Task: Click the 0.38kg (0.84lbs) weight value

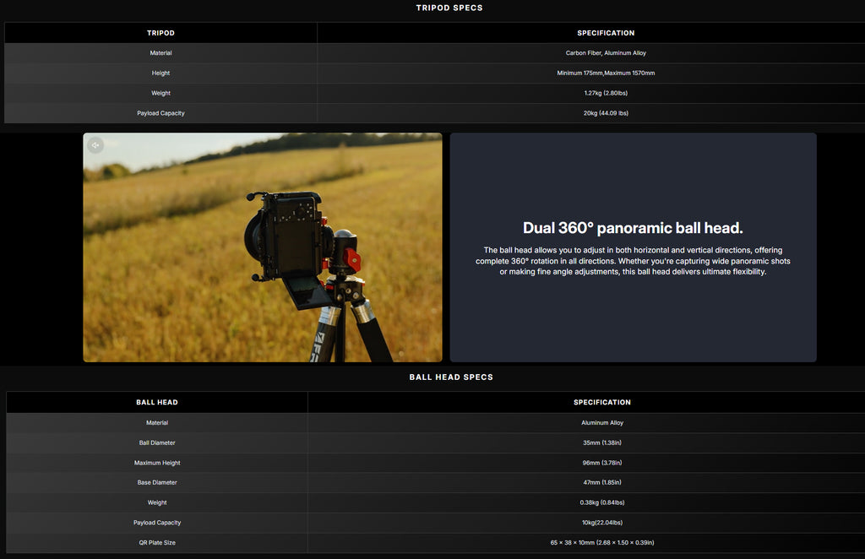Action: [x=601, y=502]
